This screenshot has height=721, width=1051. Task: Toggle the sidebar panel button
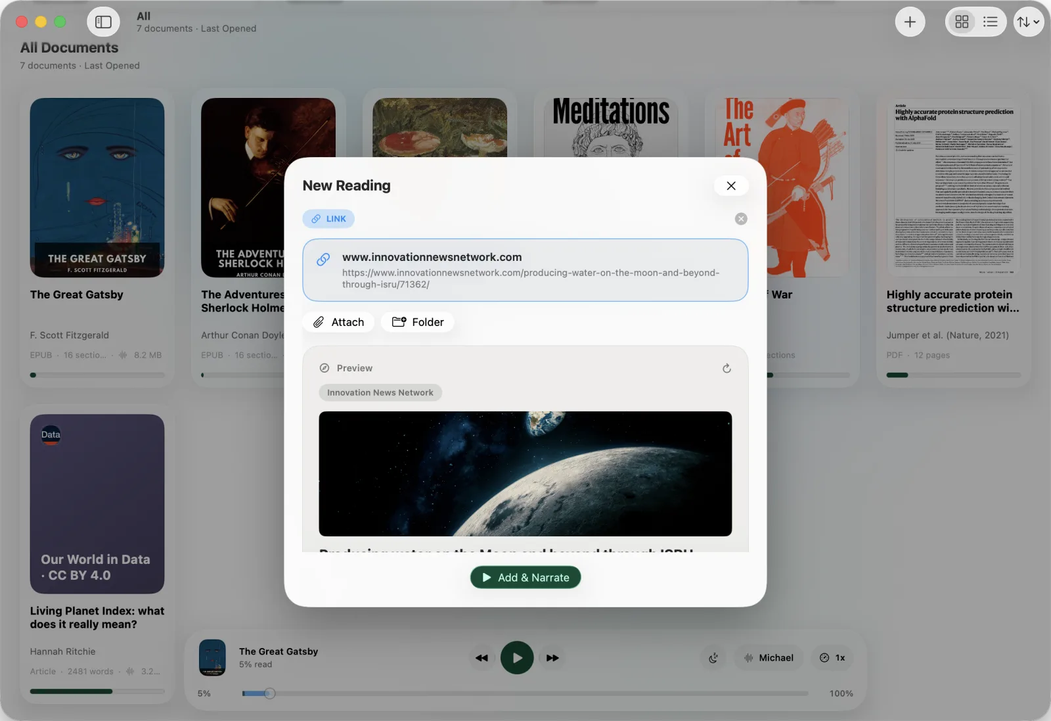coord(103,22)
